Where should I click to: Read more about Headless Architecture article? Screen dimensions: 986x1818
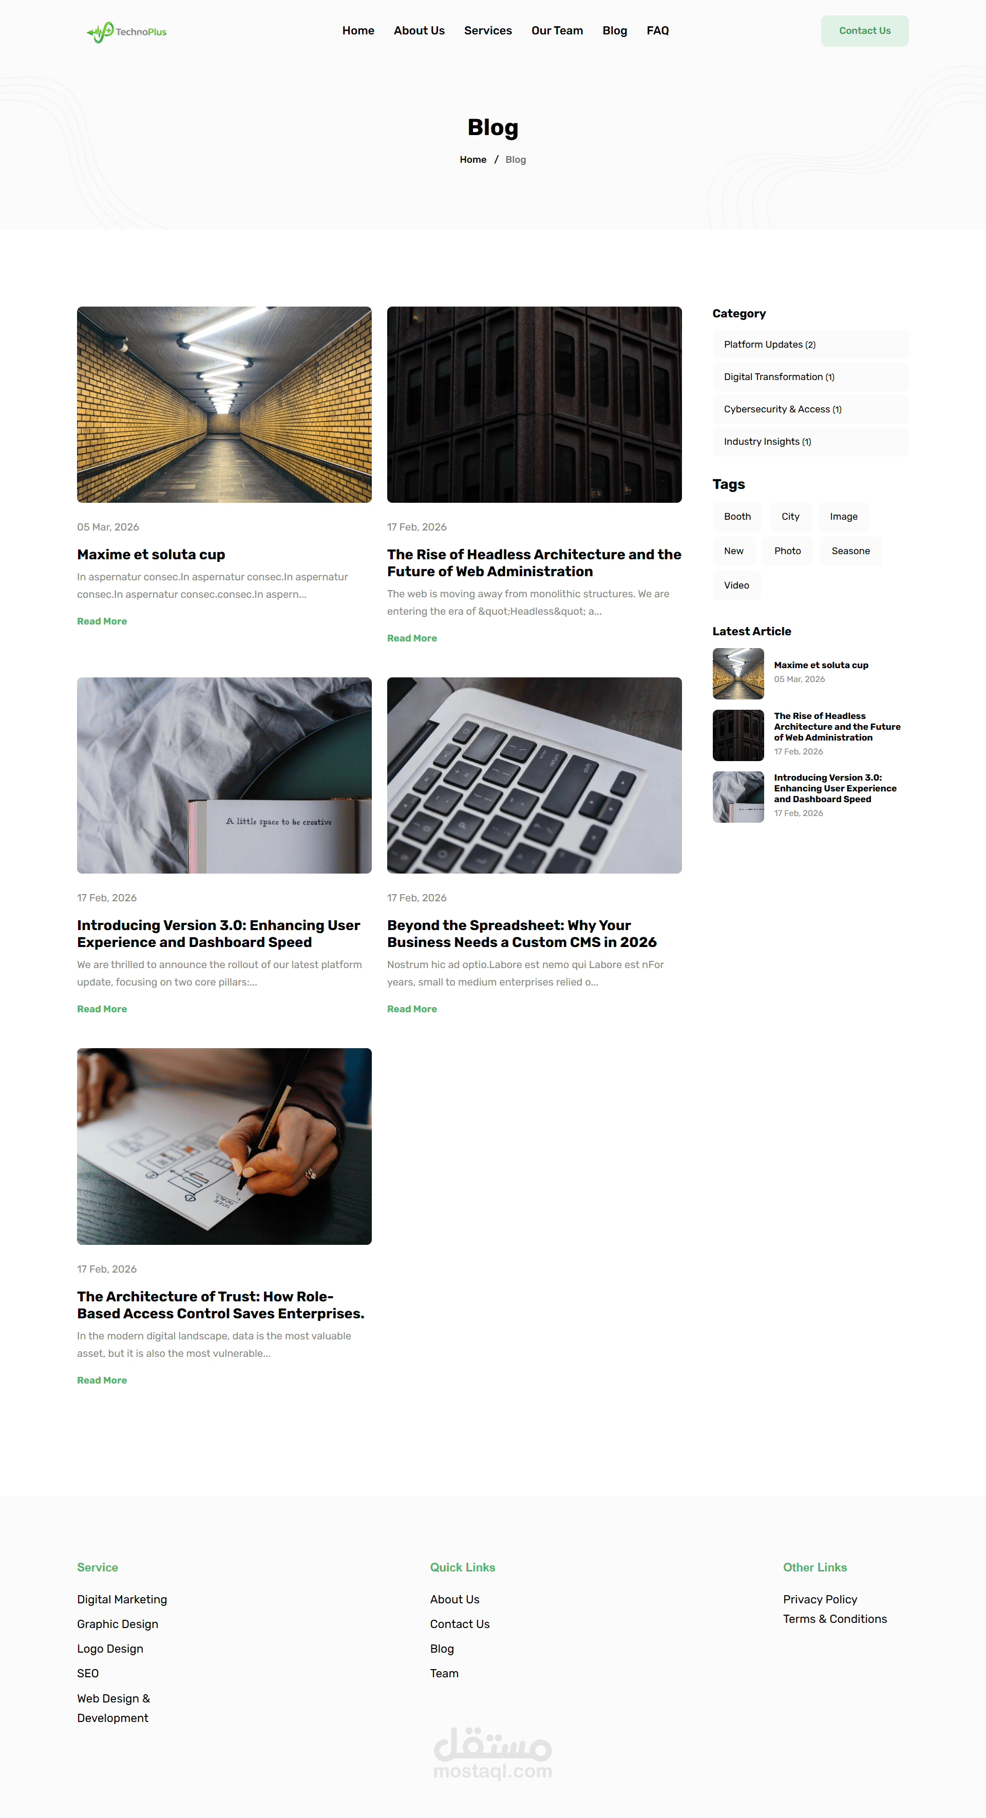click(411, 638)
